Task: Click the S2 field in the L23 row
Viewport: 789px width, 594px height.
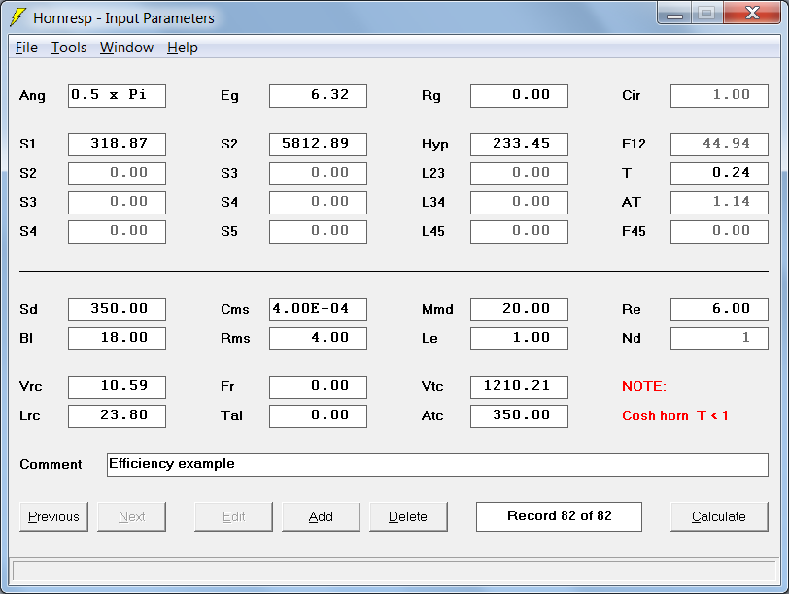Action: point(117,174)
